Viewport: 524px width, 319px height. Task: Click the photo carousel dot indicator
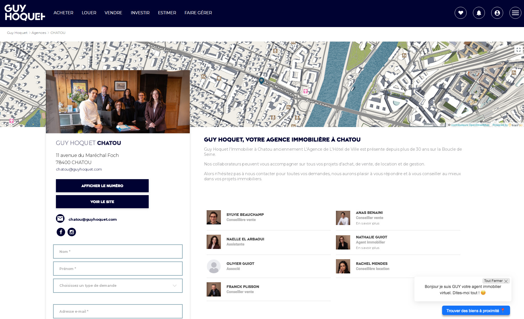click(x=118, y=127)
